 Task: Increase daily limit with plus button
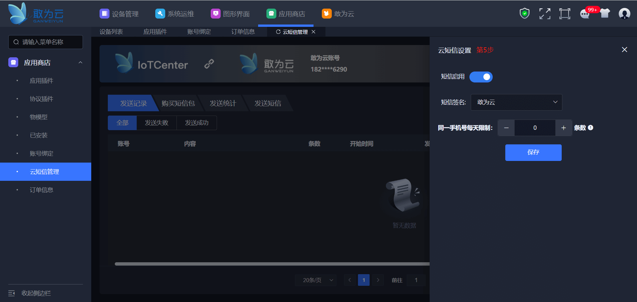[563, 128]
